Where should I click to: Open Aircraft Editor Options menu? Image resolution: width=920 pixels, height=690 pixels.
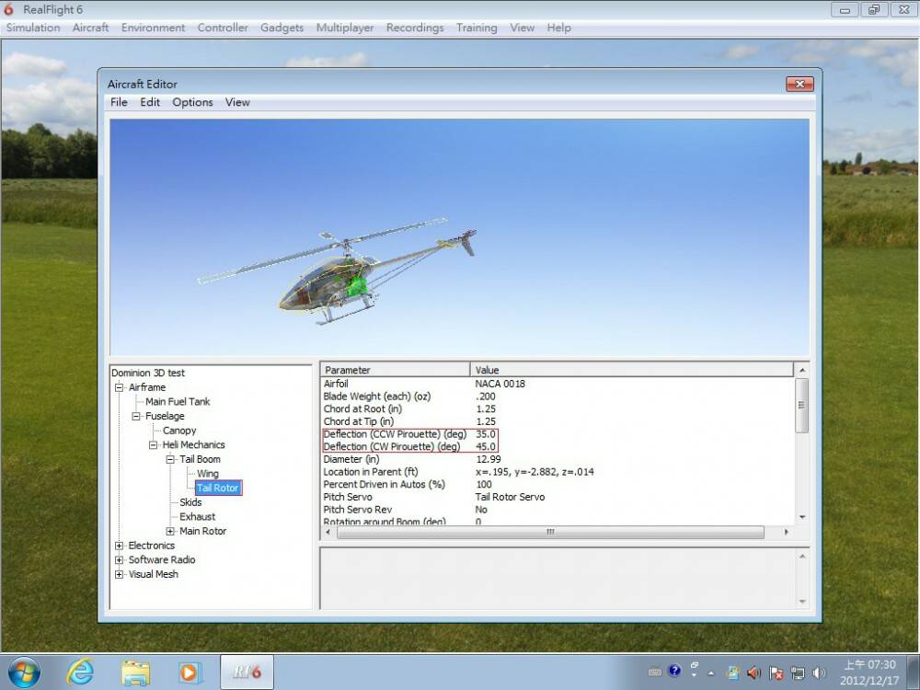192,102
